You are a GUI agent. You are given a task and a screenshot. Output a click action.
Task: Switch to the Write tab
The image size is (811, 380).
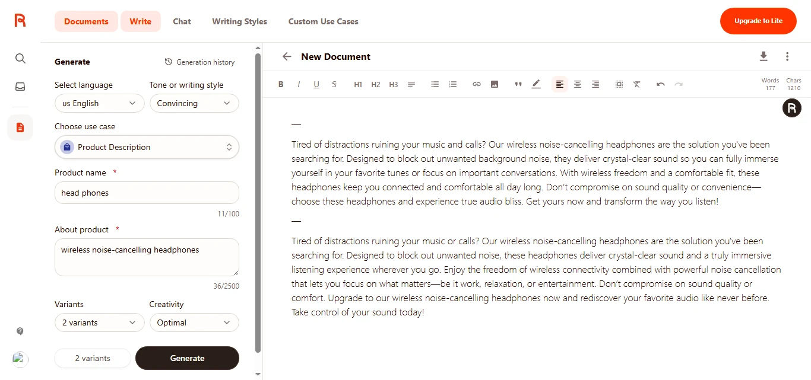141,21
